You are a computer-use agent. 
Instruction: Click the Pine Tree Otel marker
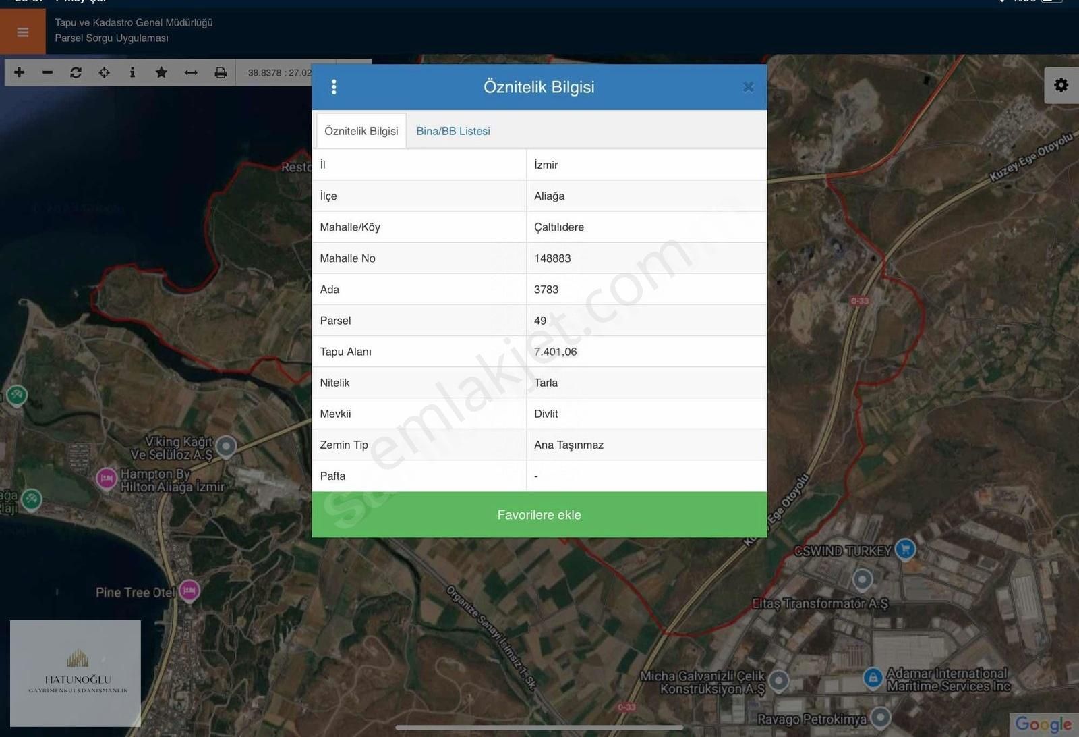pyautogui.click(x=189, y=591)
